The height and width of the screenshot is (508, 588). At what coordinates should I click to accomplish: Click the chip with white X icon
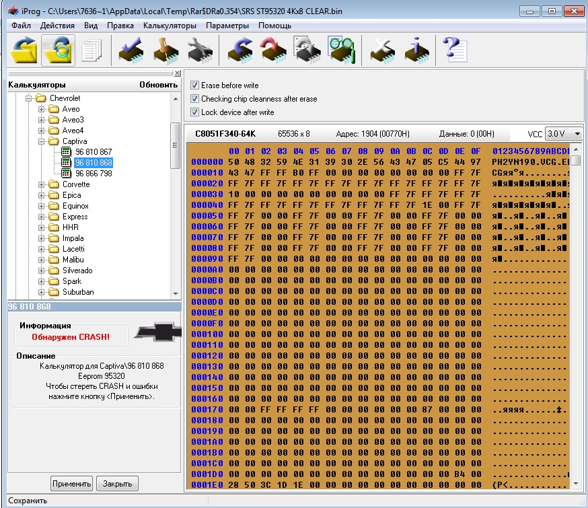click(383, 50)
